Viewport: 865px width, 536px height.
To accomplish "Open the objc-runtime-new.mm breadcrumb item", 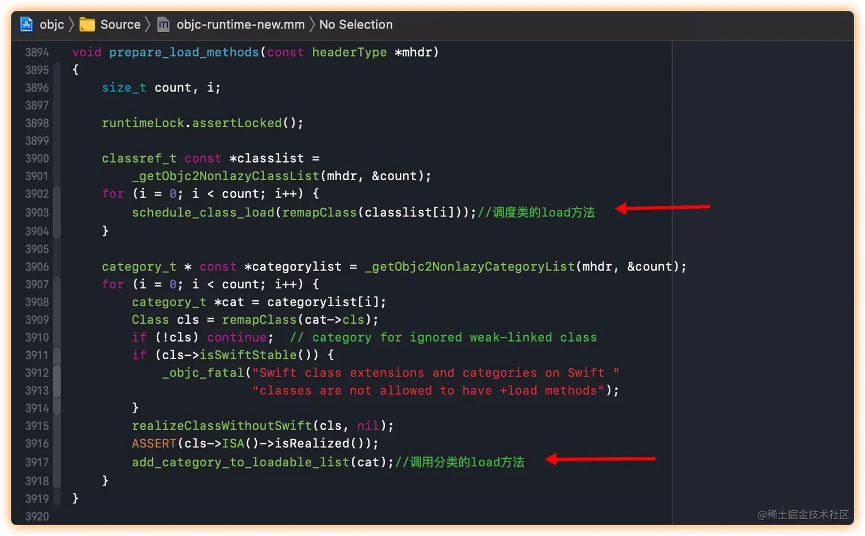I will (240, 25).
